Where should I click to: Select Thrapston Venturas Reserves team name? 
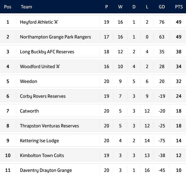coord(49,126)
